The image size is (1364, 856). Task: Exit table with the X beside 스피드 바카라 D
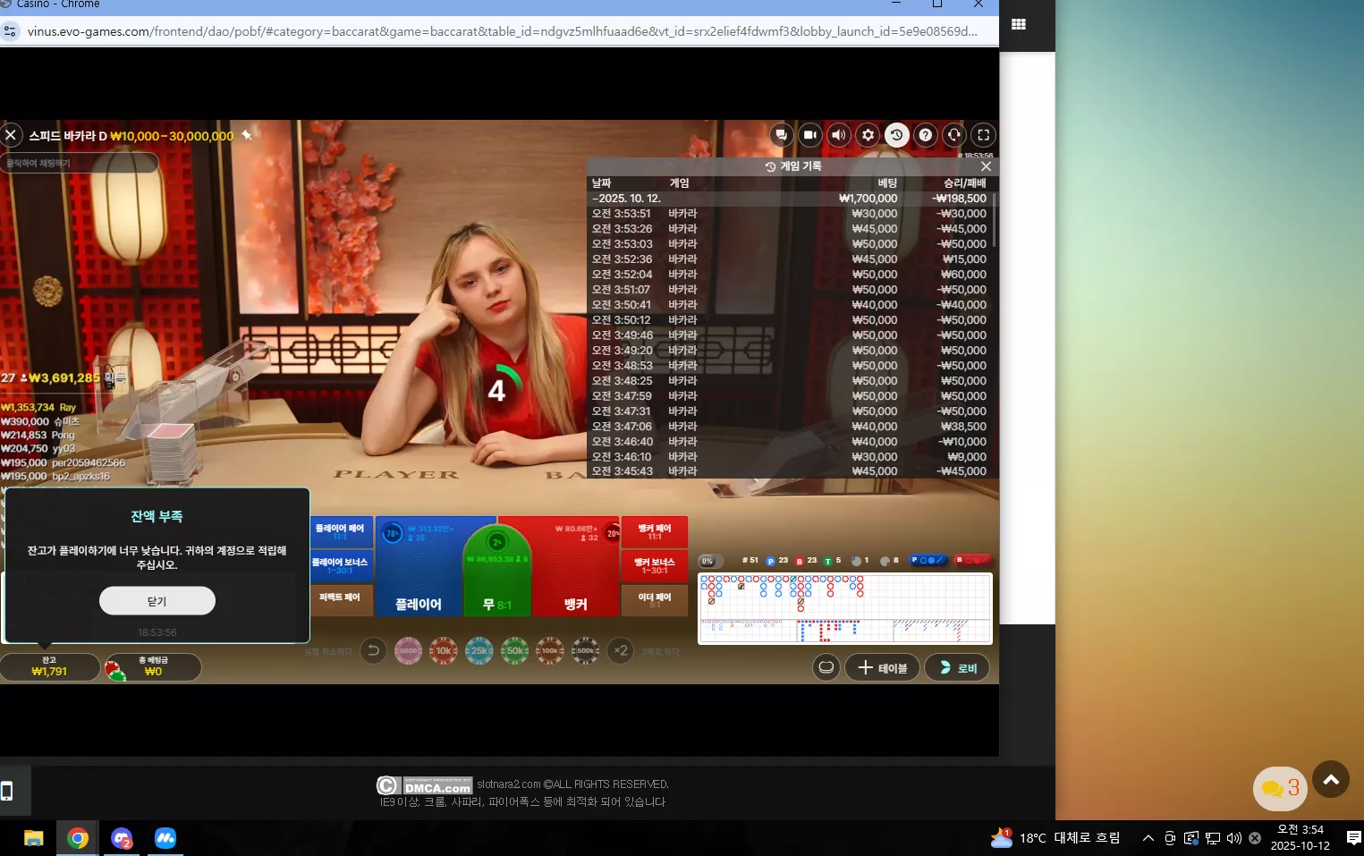click(11, 135)
